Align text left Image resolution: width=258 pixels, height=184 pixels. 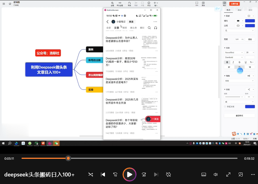pos(229,67)
